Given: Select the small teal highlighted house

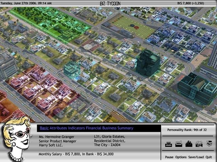Looking at the screenshot, I should point(72,70).
